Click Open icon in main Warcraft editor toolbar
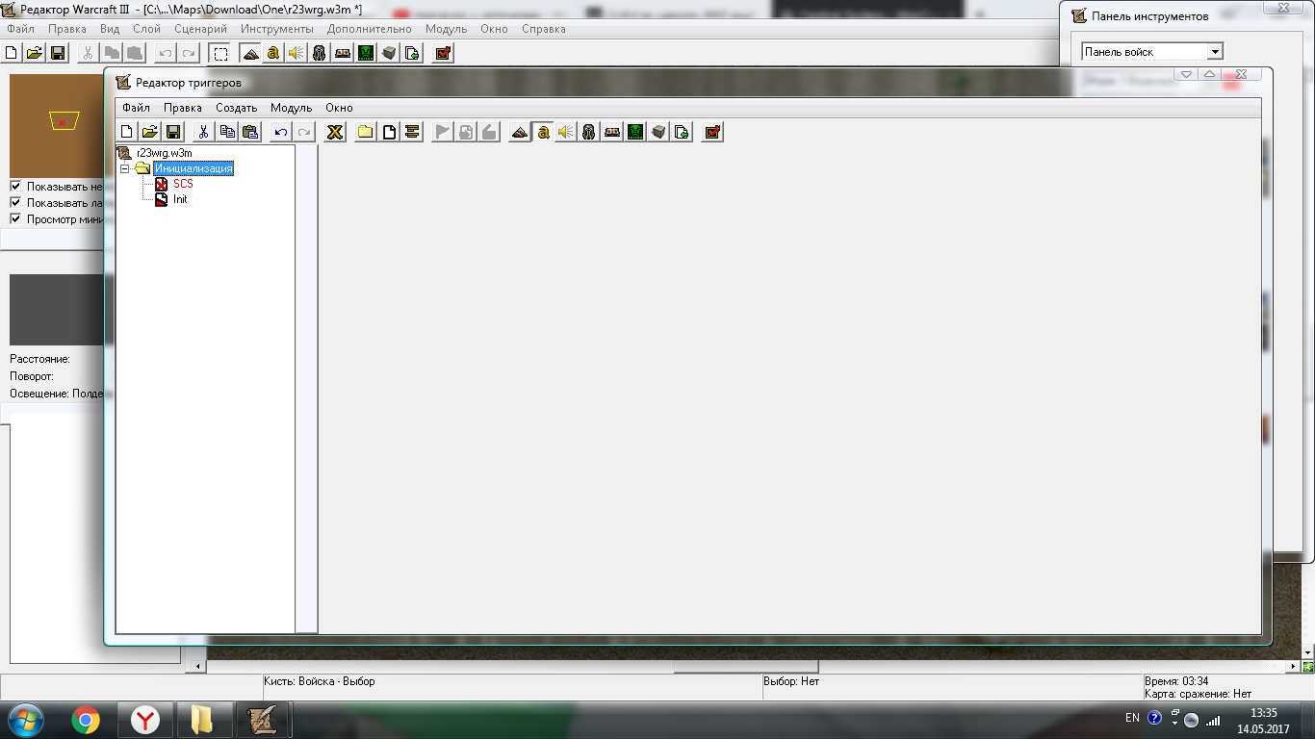The height and width of the screenshot is (739, 1315). [x=34, y=53]
